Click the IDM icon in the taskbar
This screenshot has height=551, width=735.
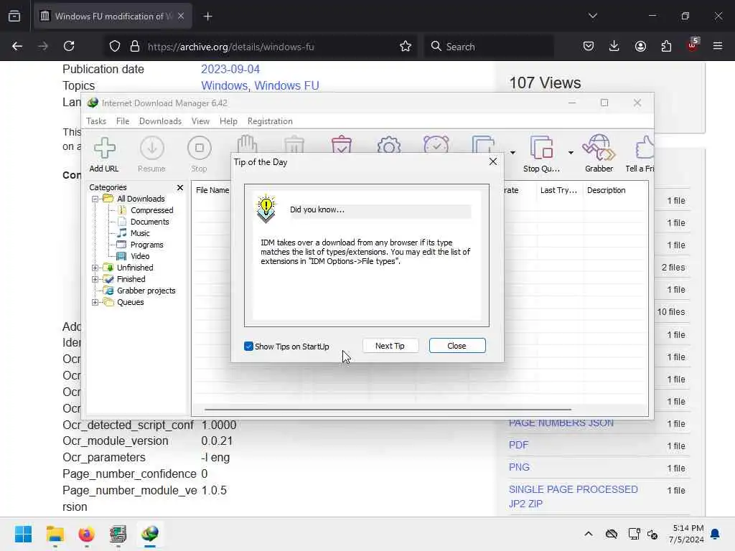coord(149,534)
